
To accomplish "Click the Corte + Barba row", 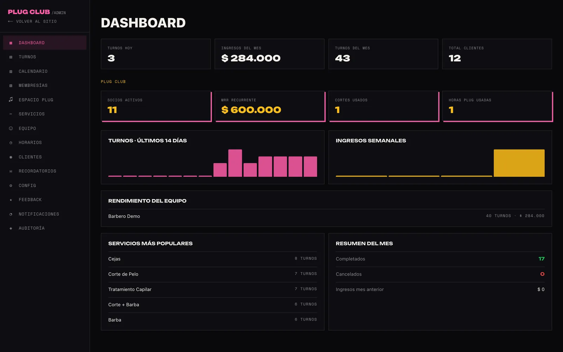I will [x=213, y=304].
